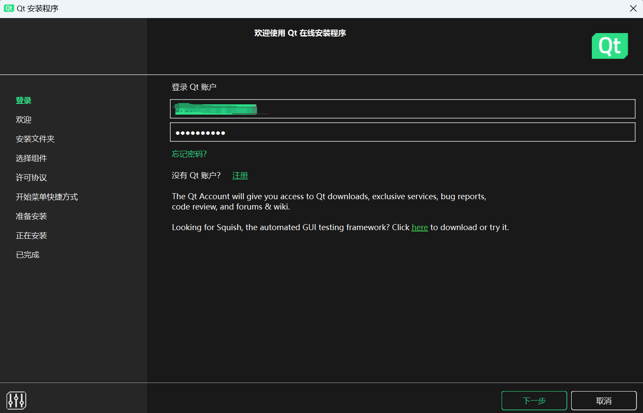Follow the 'here' Squish download link
The height and width of the screenshot is (413, 643).
tap(419, 227)
